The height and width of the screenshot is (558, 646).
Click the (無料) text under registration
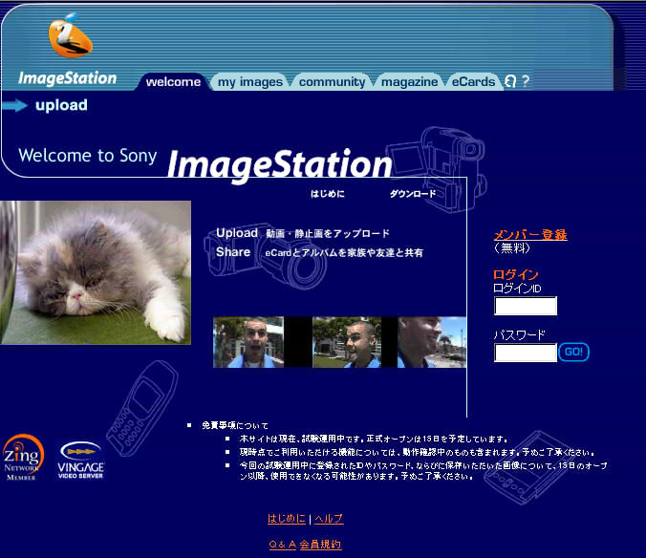coord(511,247)
